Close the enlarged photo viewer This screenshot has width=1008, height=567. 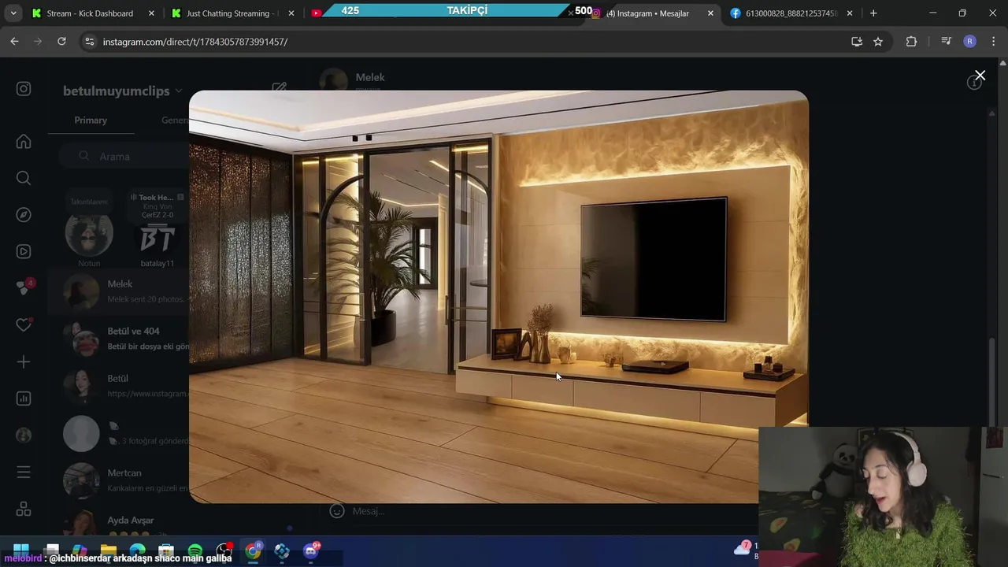click(980, 76)
